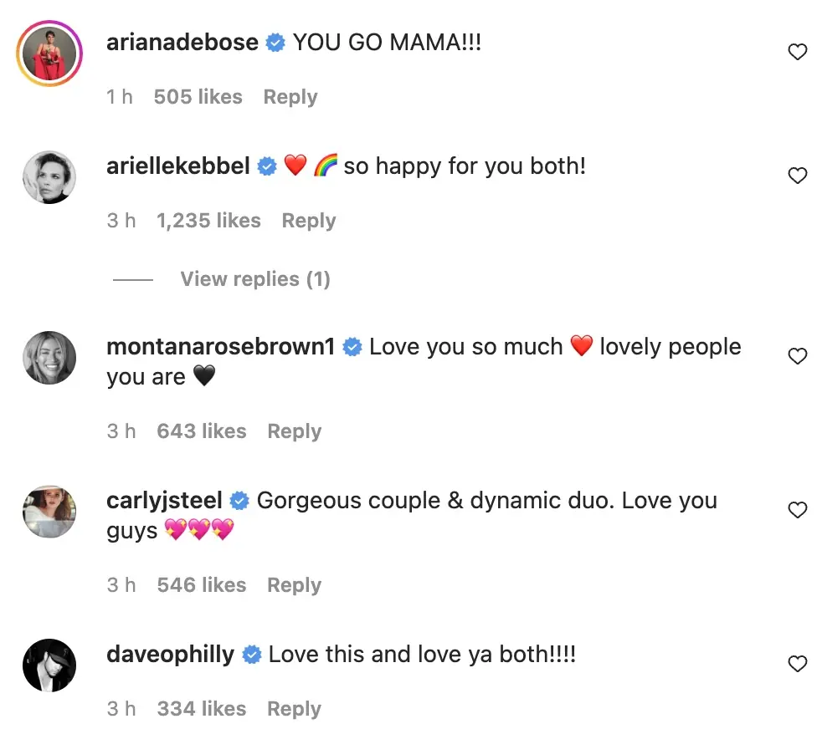
Task: Open daveophilly's profile avatar
Action: [x=48, y=665]
